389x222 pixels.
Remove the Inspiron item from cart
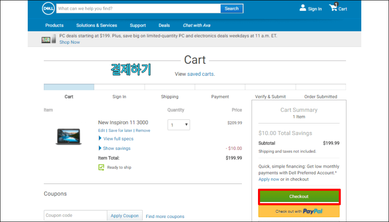coord(143,131)
